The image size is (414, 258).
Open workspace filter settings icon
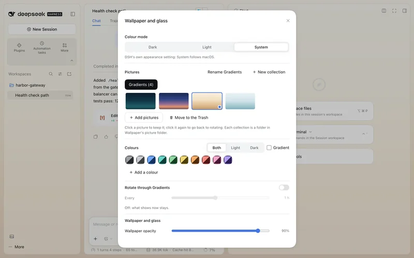tap(60, 74)
